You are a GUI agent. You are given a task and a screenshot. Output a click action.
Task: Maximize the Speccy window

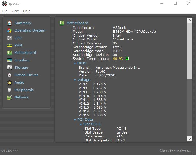(x=175, y=3)
